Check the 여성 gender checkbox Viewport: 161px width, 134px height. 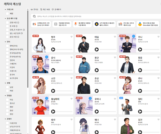7,91
